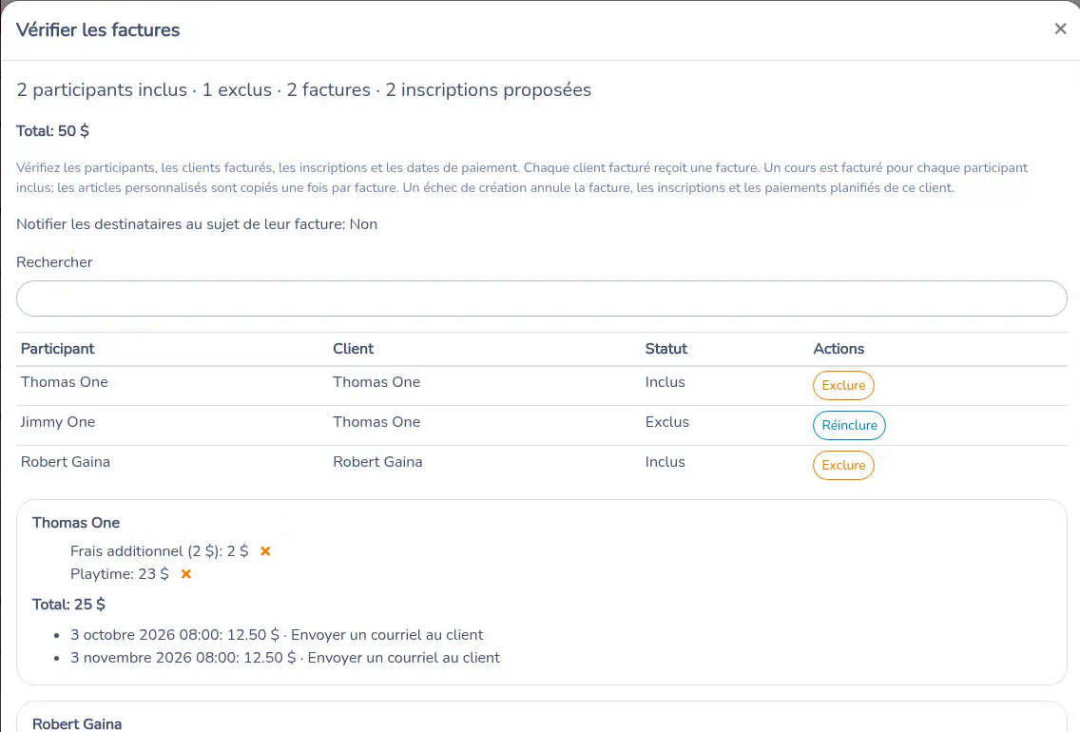Select Inclus status in Robert Gaina row
Image resolution: width=1080 pixels, height=732 pixels.
(x=665, y=461)
